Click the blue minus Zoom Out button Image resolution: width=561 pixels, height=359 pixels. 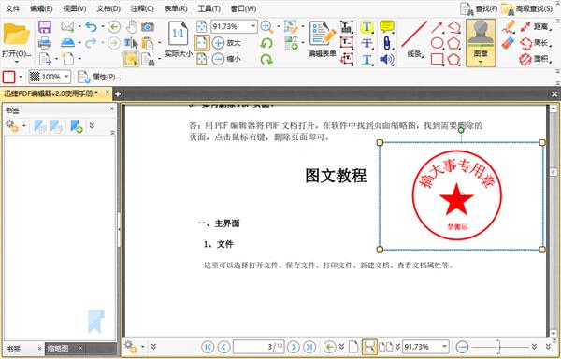(218, 59)
